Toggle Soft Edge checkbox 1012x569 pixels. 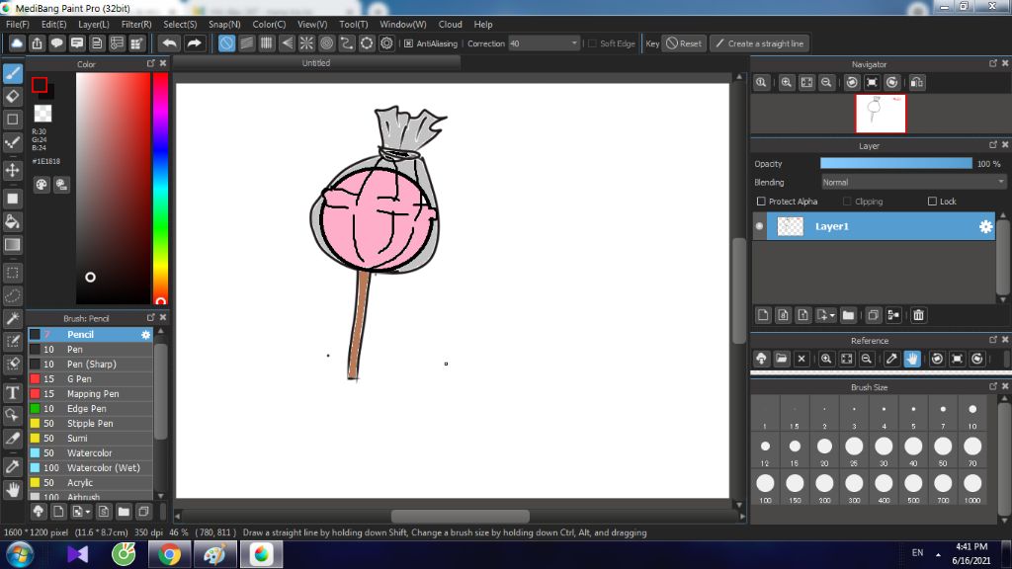click(x=592, y=43)
